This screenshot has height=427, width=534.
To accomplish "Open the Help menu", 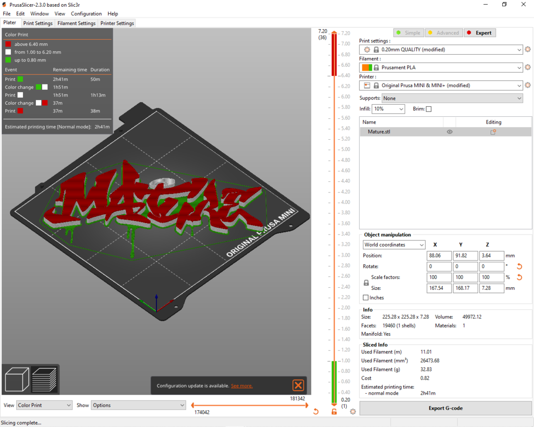I will [113, 14].
